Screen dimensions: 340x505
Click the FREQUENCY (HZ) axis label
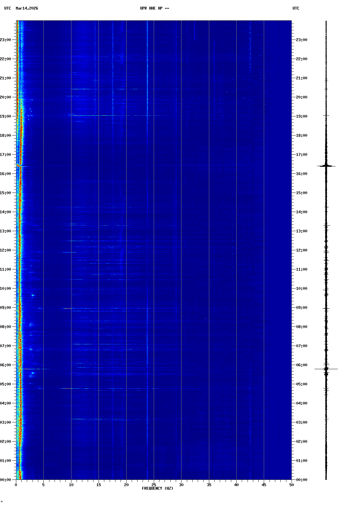(x=158, y=488)
